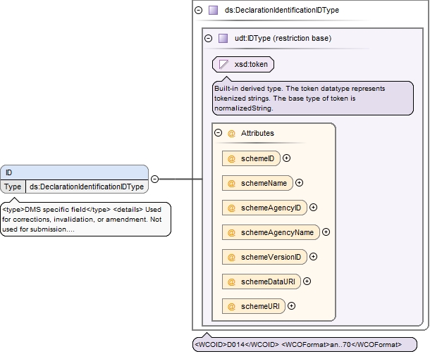430x354 pixels.
Task: Click the @ icon of schemeVersionID
Action: (x=231, y=257)
